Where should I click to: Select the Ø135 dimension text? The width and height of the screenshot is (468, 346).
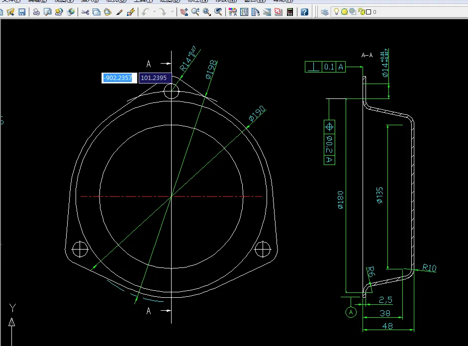coord(379,195)
